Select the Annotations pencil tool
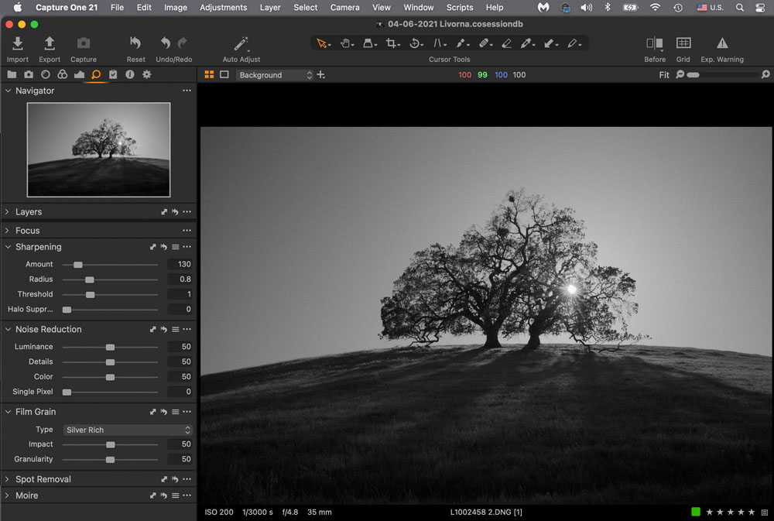 [574, 43]
